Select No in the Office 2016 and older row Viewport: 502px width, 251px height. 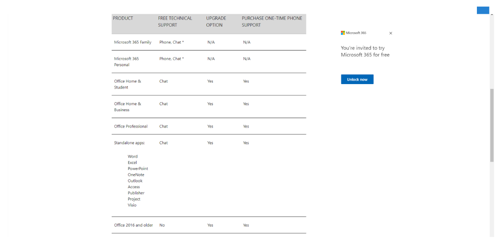(x=162, y=225)
